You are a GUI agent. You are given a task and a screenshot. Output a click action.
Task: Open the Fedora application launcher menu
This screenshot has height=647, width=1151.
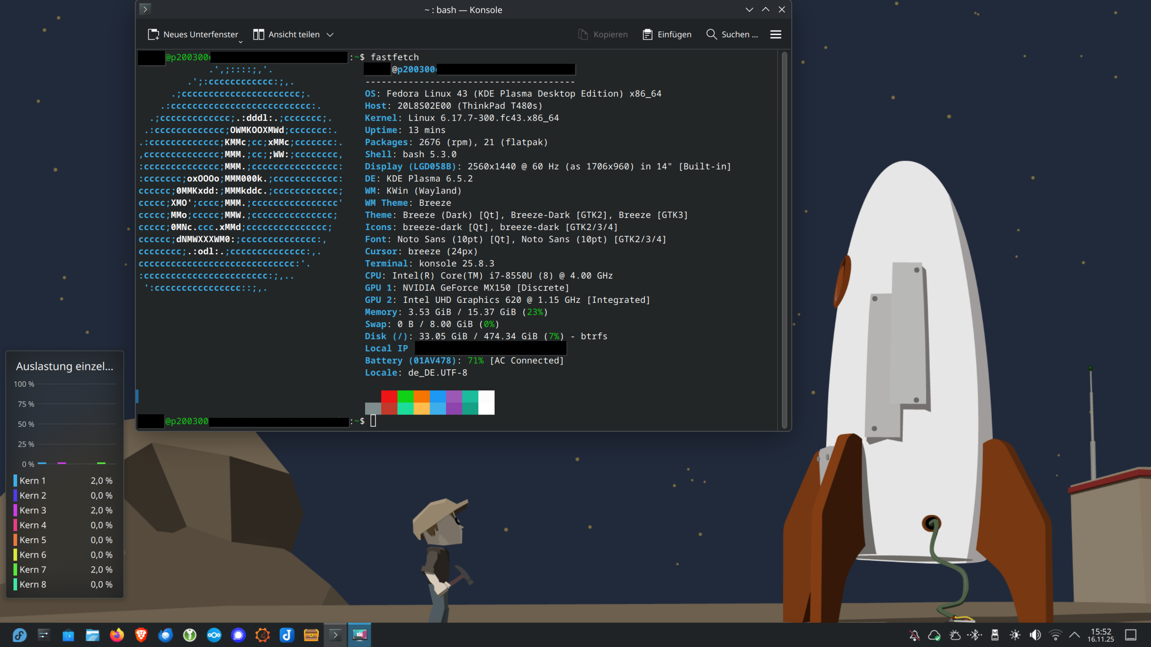19,634
